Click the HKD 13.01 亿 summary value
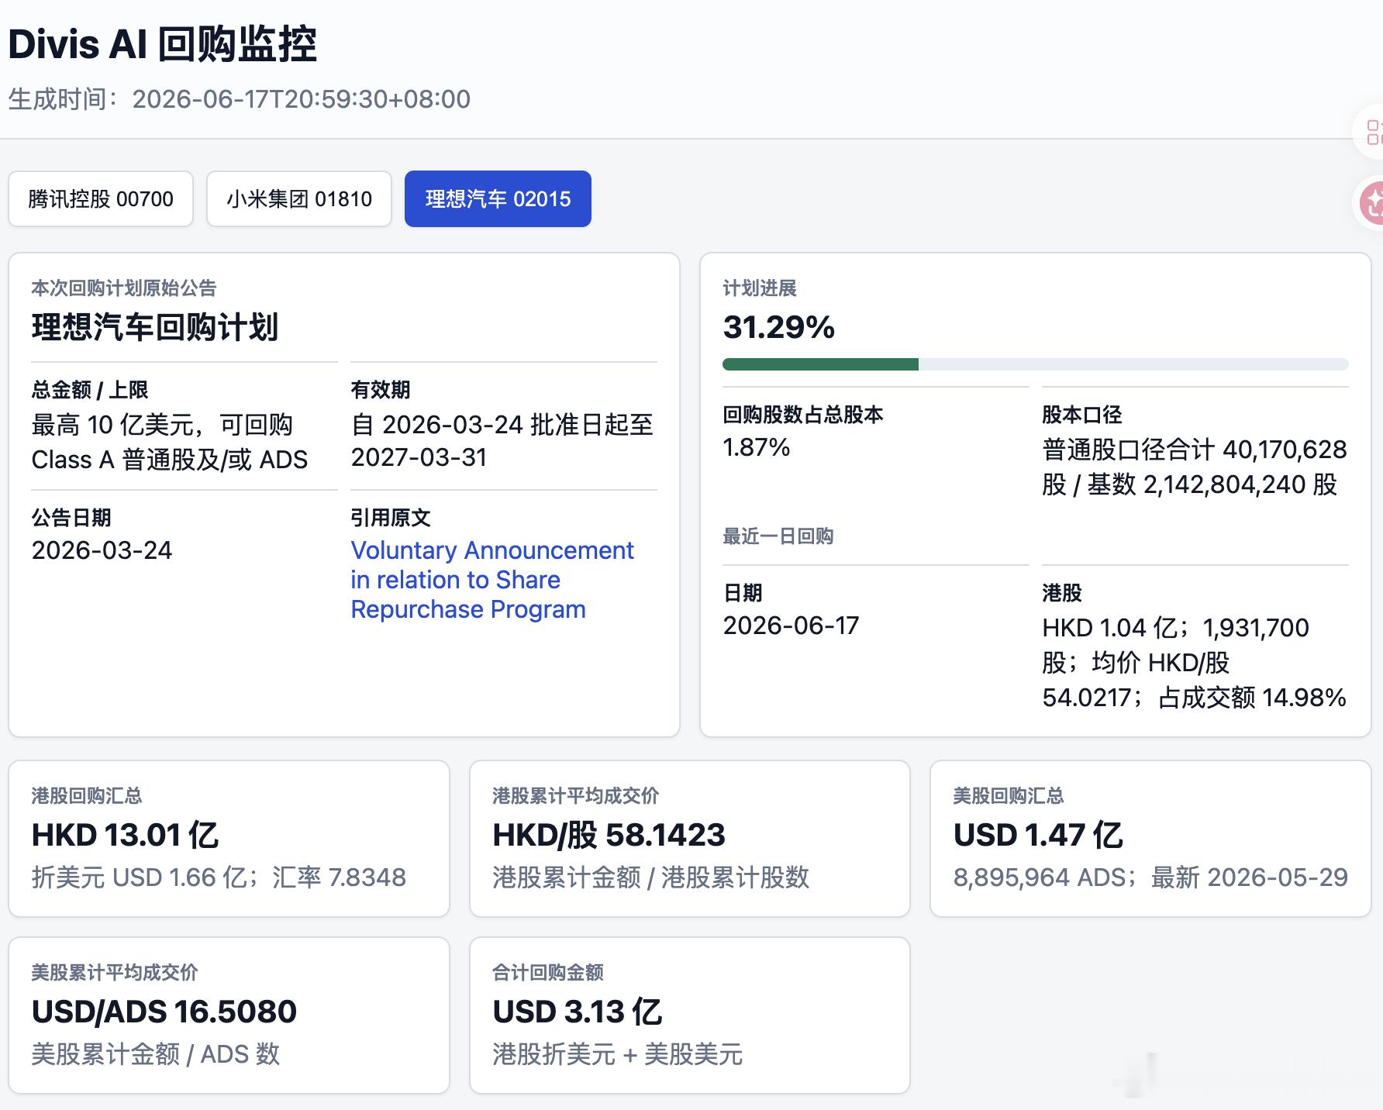This screenshot has width=1383, height=1110. pyautogui.click(x=126, y=835)
